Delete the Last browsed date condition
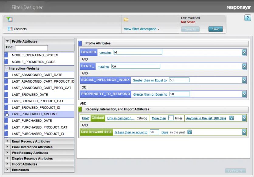 [x=244, y=132]
